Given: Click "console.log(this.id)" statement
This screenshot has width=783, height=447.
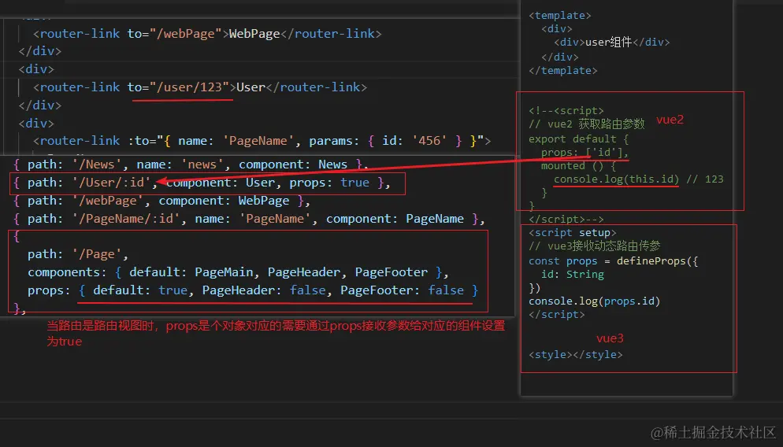Looking at the screenshot, I should (x=616, y=179).
